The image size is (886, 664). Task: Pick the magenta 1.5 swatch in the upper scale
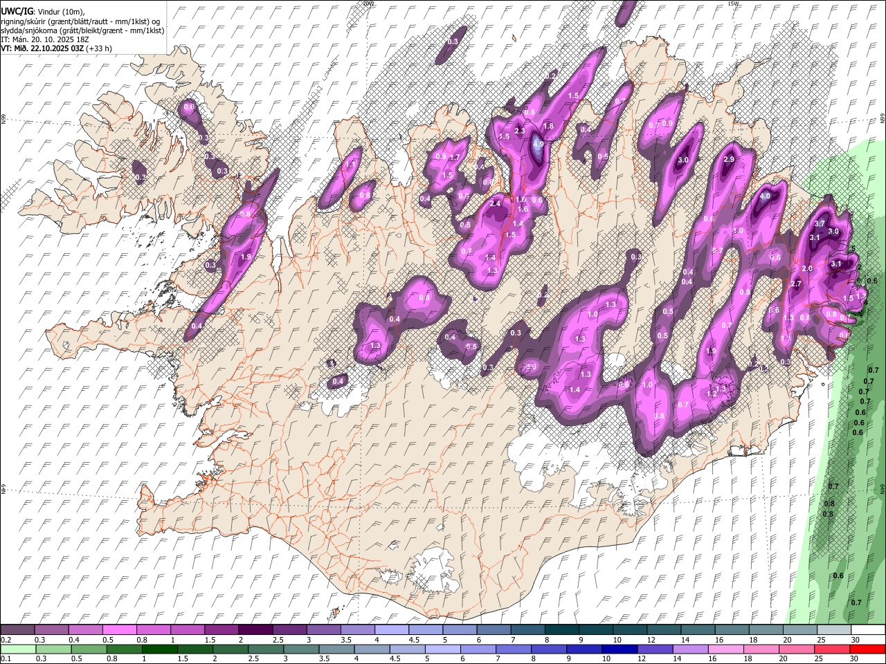click(221, 629)
